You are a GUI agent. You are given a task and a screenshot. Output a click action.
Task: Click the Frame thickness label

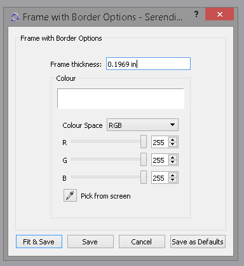coord(76,64)
